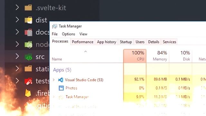Select the Task Manager process name in the list
The width and height of the screenshot is (206, 116).
[x=77, y=97]
